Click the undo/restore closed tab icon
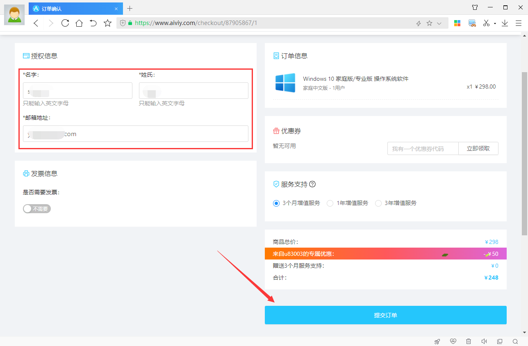This screenshot has width=528, height=346. coord(93,23)
